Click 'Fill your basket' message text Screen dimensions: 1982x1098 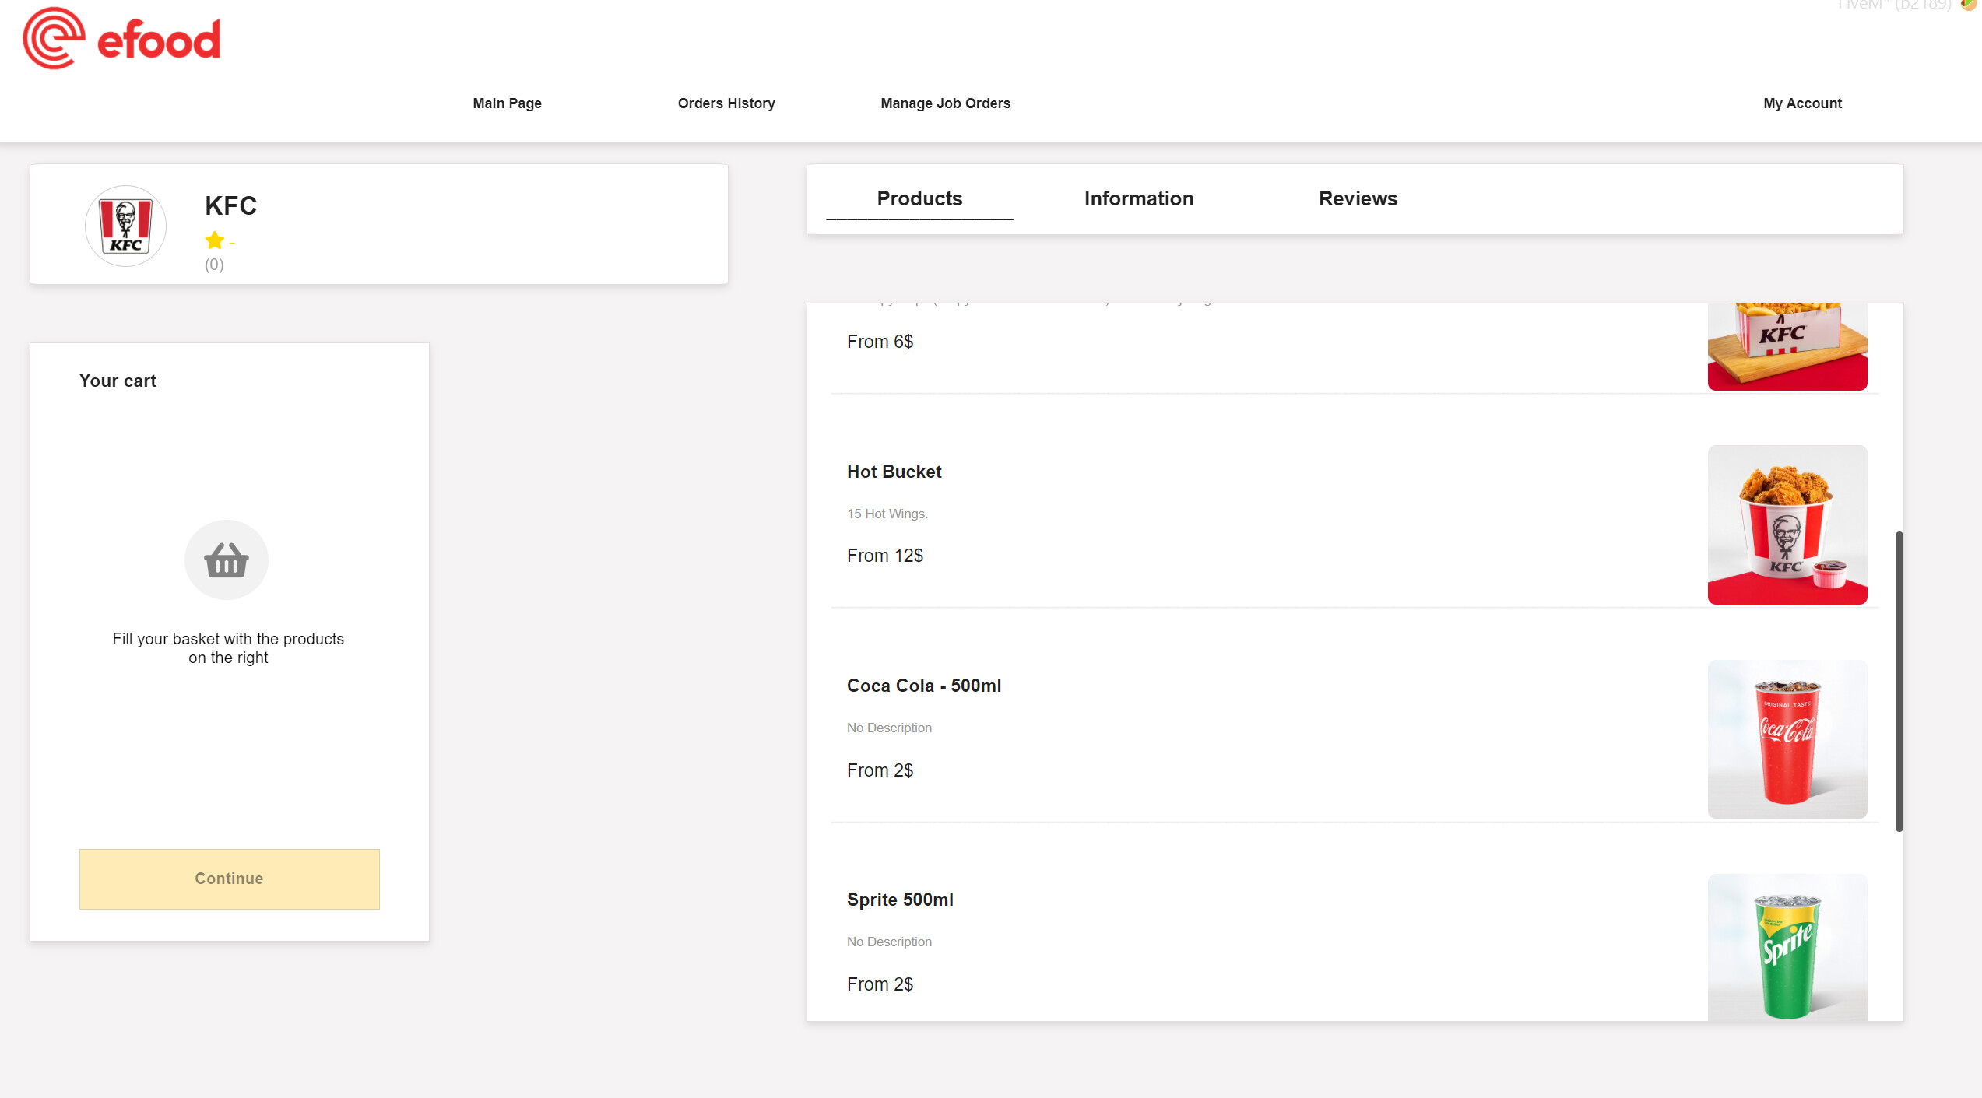[228, 648]
